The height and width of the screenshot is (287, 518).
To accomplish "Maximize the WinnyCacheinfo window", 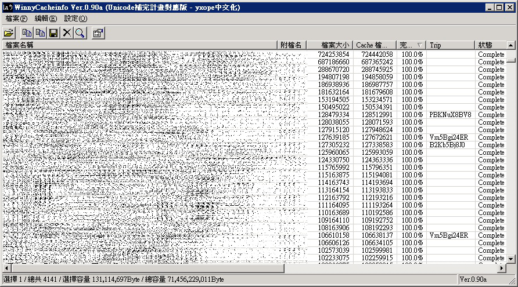I will tap(499, 8).
